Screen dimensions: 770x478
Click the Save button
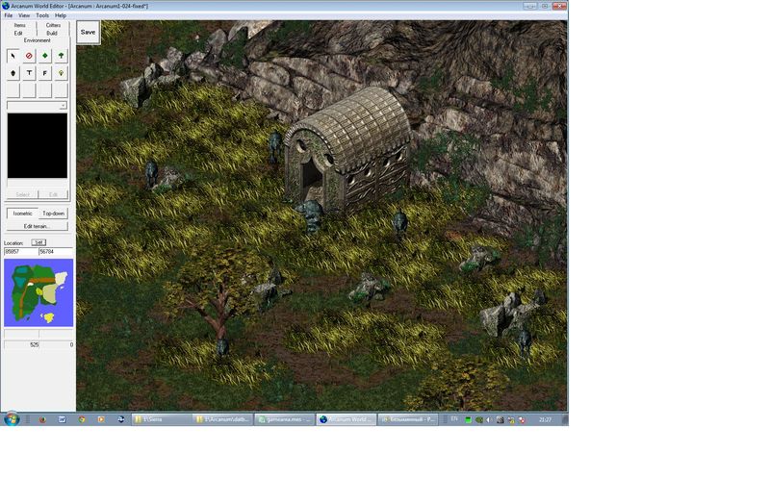(x=89, y=33)
